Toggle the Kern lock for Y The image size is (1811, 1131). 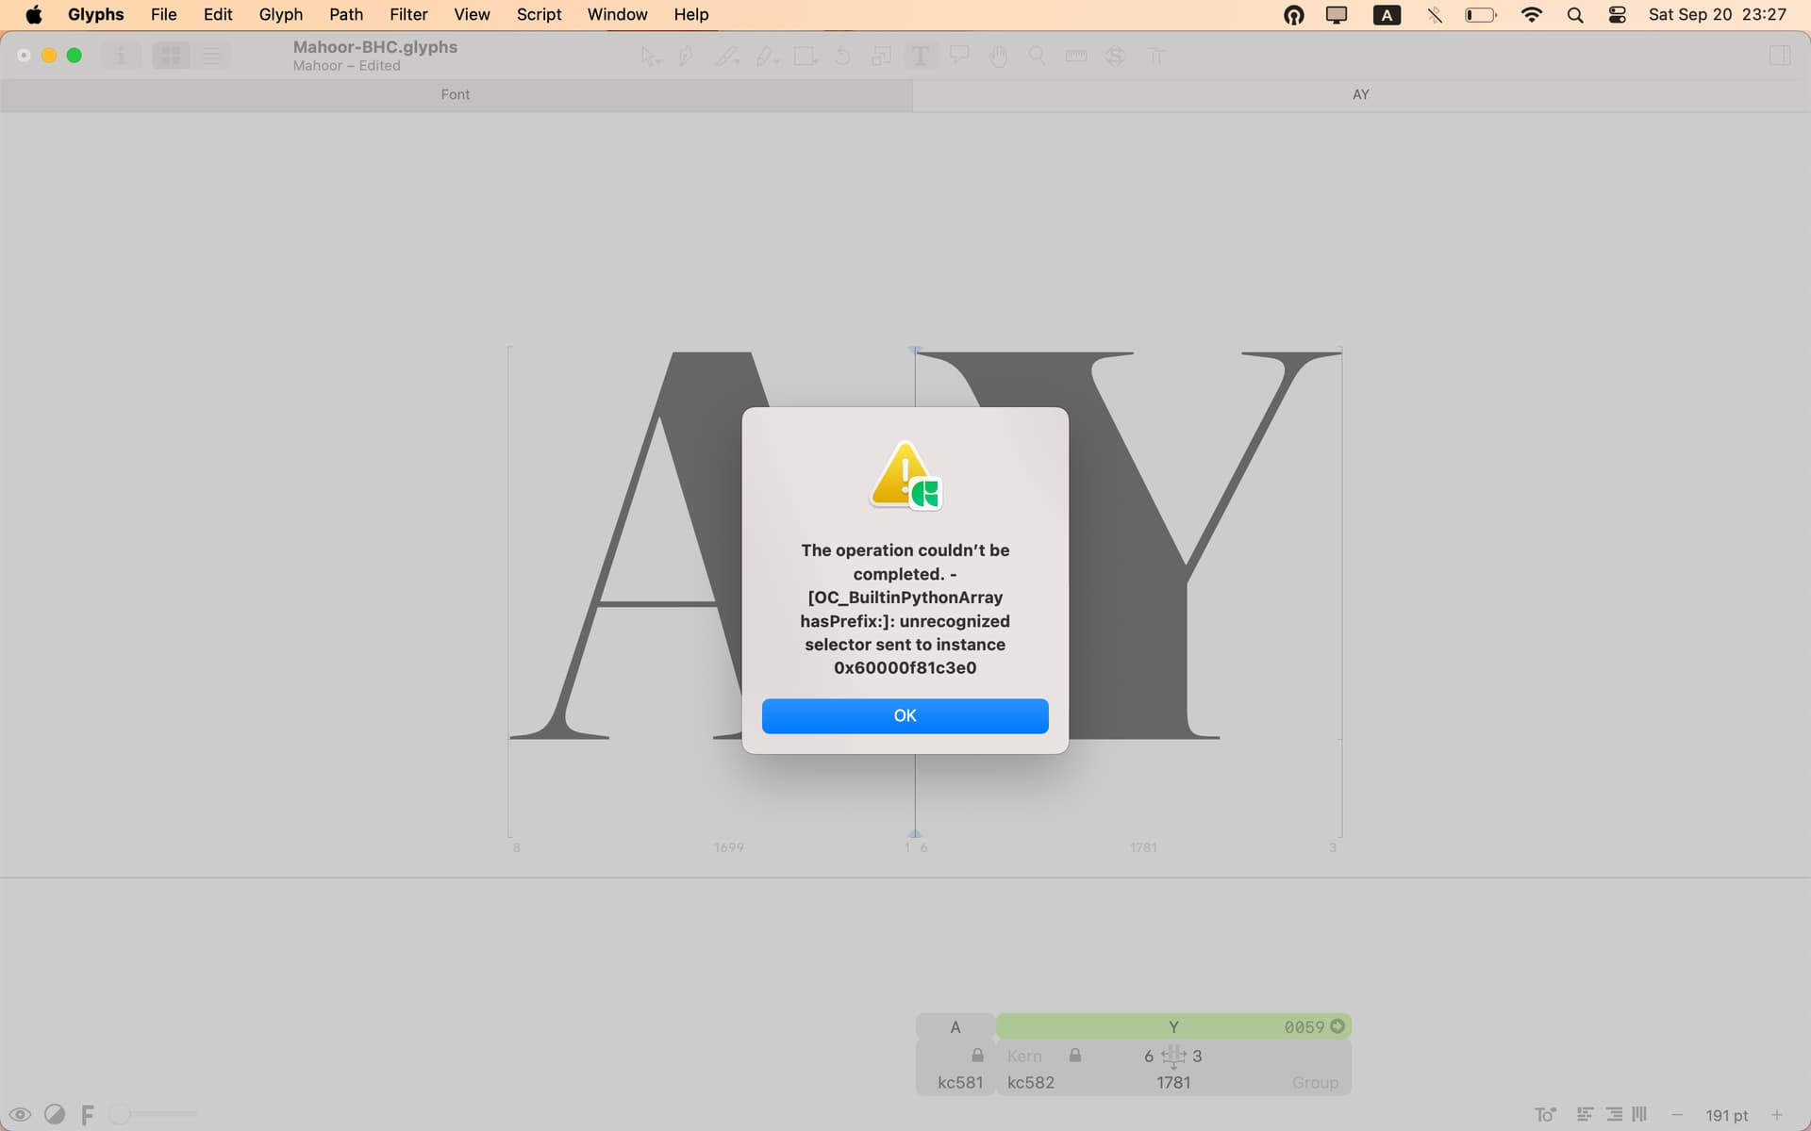[x=1075, y=1056]
